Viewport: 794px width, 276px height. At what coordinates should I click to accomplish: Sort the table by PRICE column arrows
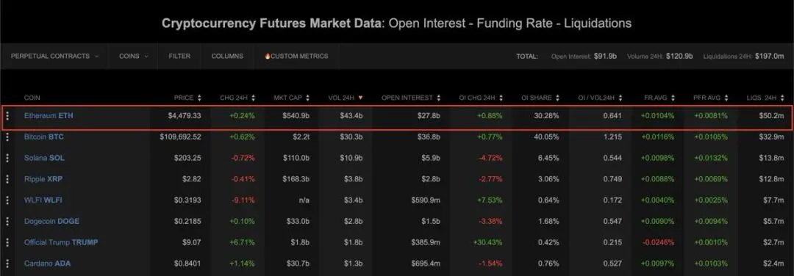point(199,98)
